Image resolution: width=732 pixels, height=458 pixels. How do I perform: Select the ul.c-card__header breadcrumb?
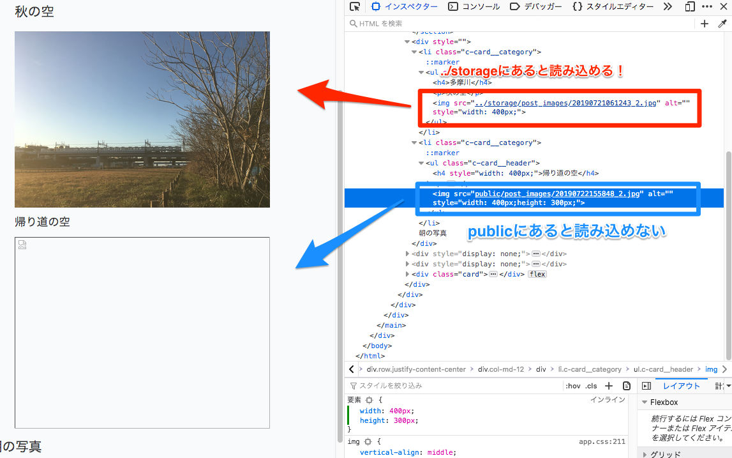[663, 369]
